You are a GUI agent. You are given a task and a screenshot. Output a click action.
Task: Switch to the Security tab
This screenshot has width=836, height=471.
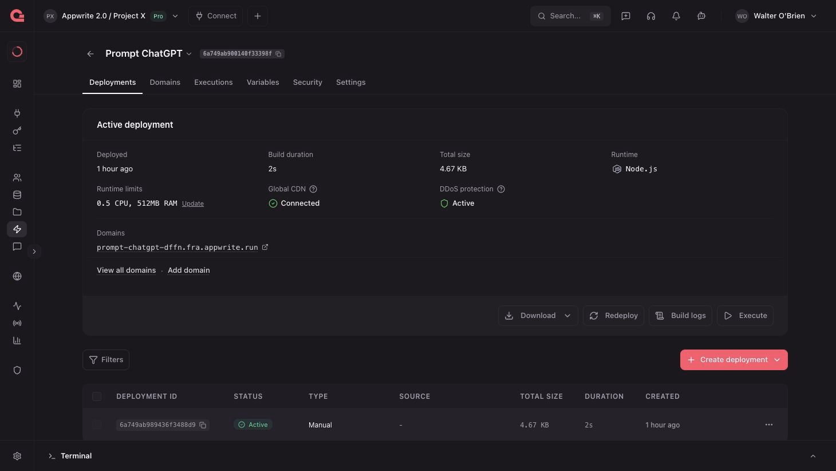tap(307, 83)
